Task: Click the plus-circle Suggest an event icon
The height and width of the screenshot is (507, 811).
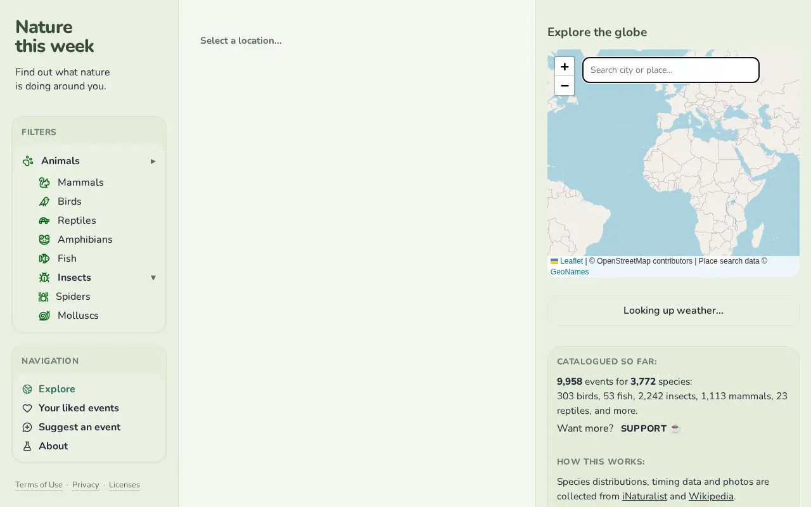Action: point(27,427)
